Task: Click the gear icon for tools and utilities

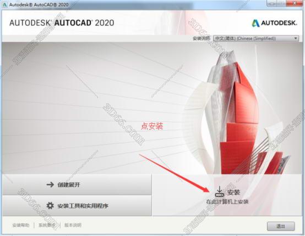Action: coord(50,206)
